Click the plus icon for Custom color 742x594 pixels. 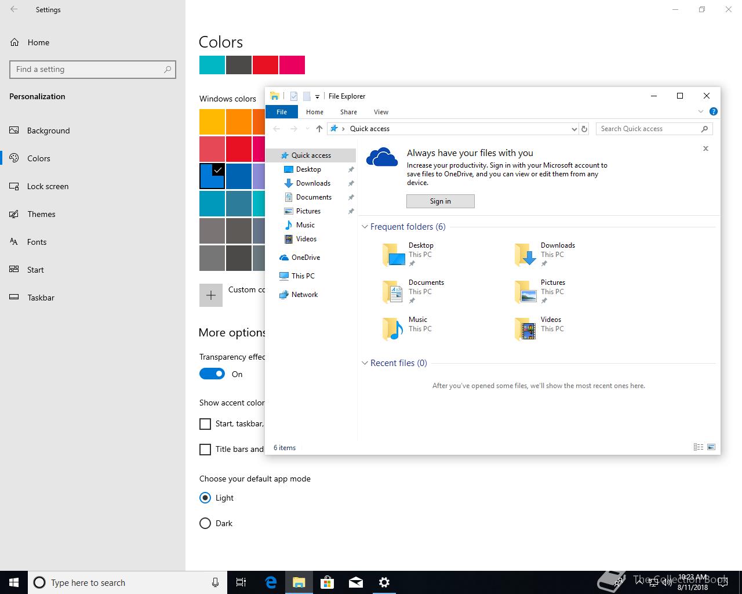click(x=211, y=295)
